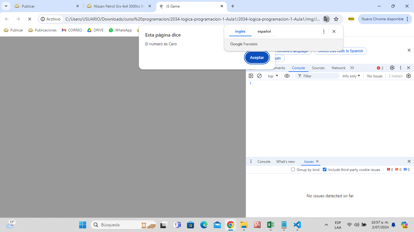
Task: Open Publicaciones bookmark
Action: [42, 30]
